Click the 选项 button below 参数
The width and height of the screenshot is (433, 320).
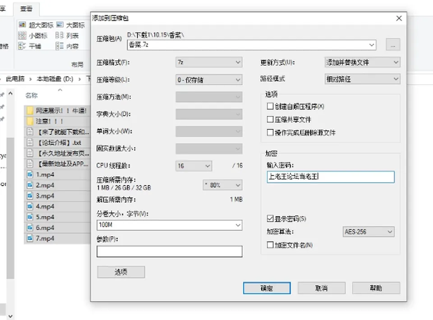121,272
